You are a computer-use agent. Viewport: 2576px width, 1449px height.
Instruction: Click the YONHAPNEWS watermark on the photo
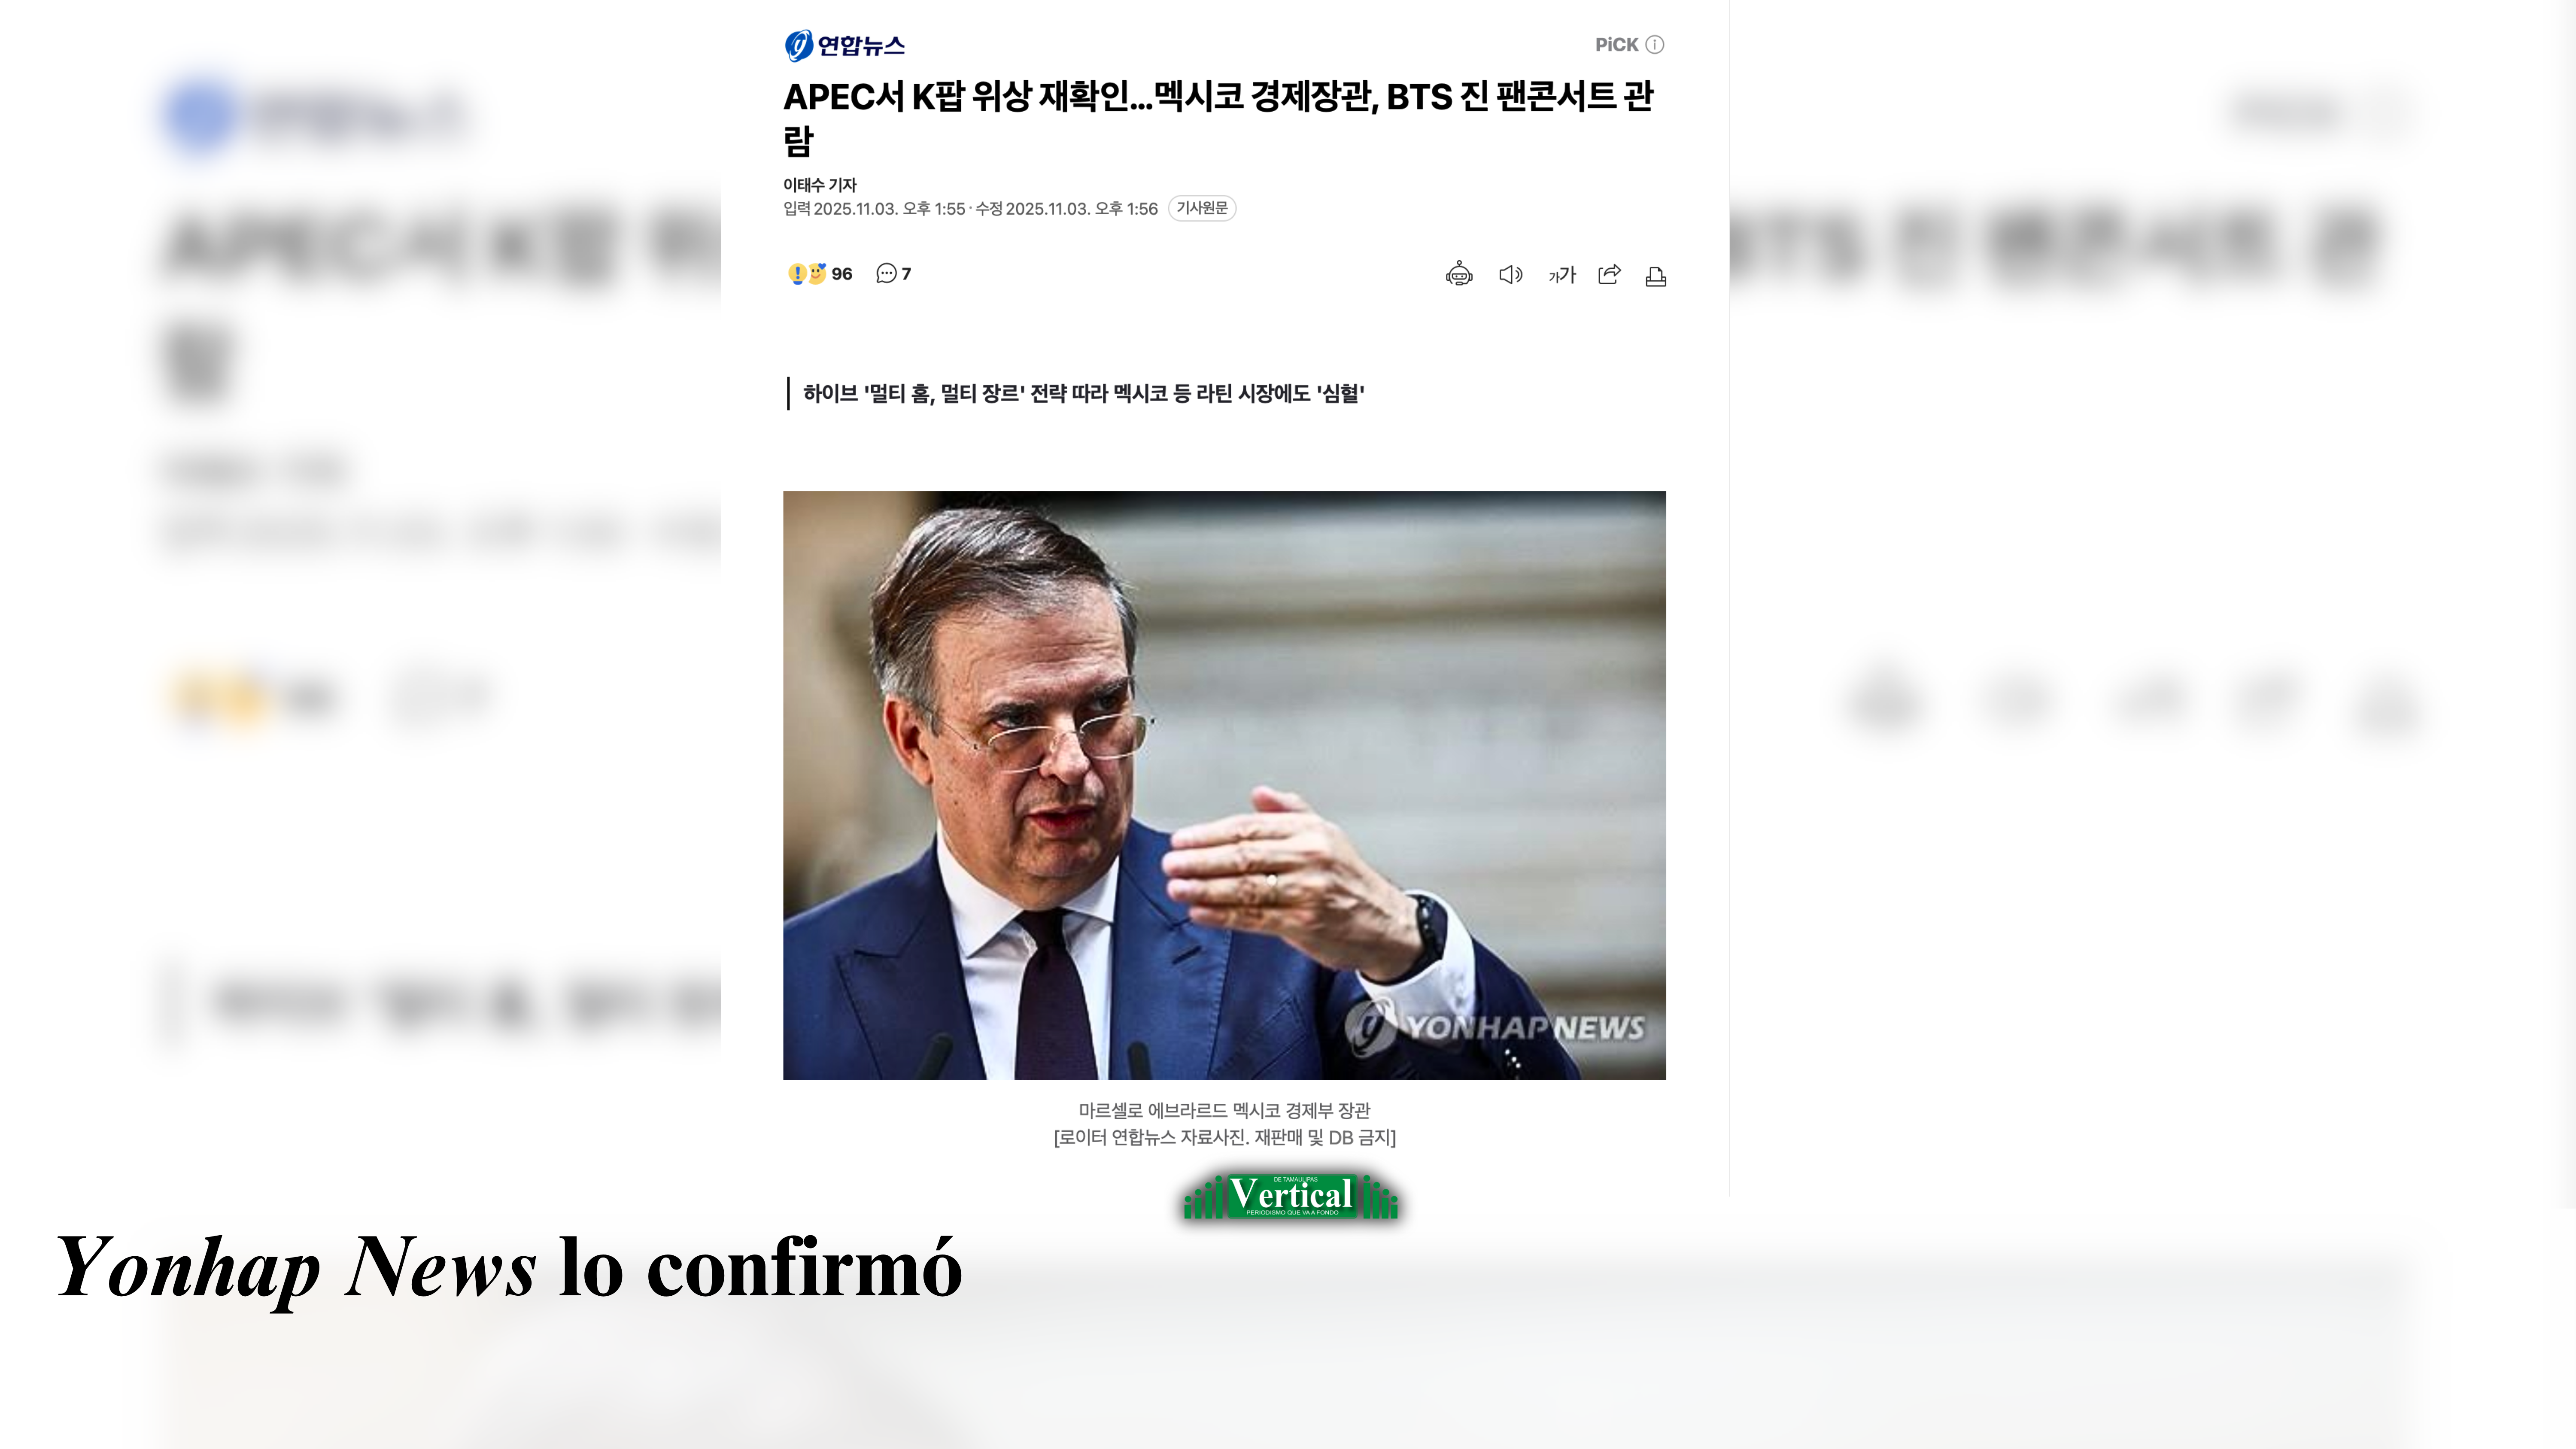(1497, 1027)
